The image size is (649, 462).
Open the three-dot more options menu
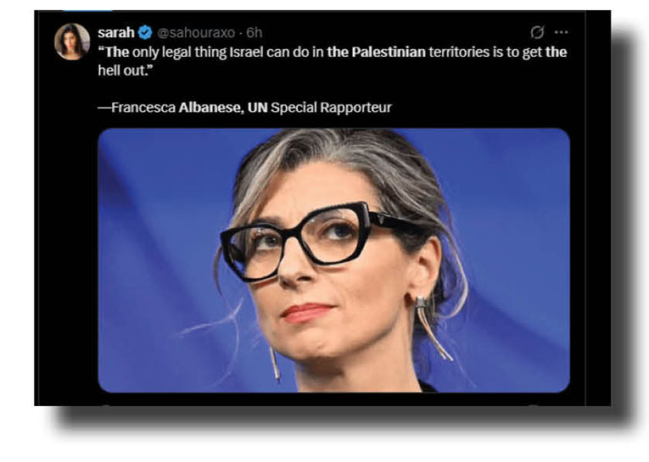[x=561, y=32]
